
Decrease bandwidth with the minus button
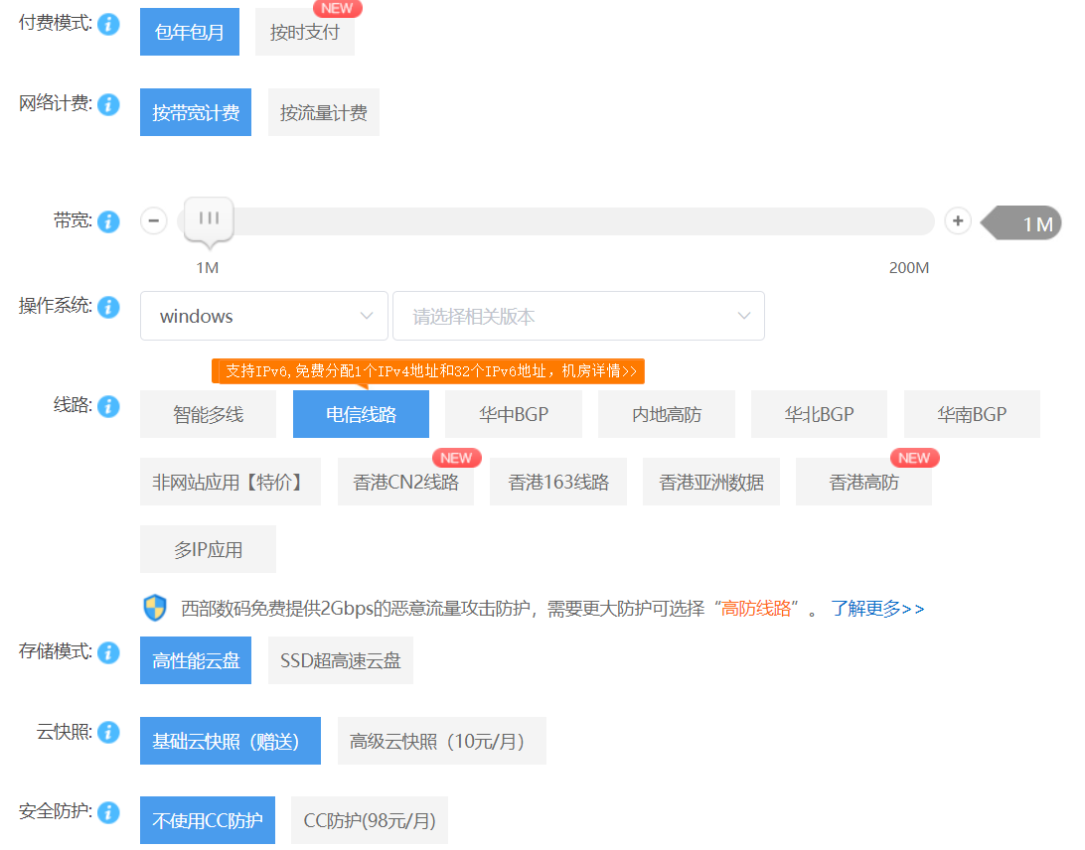(154, 220)
